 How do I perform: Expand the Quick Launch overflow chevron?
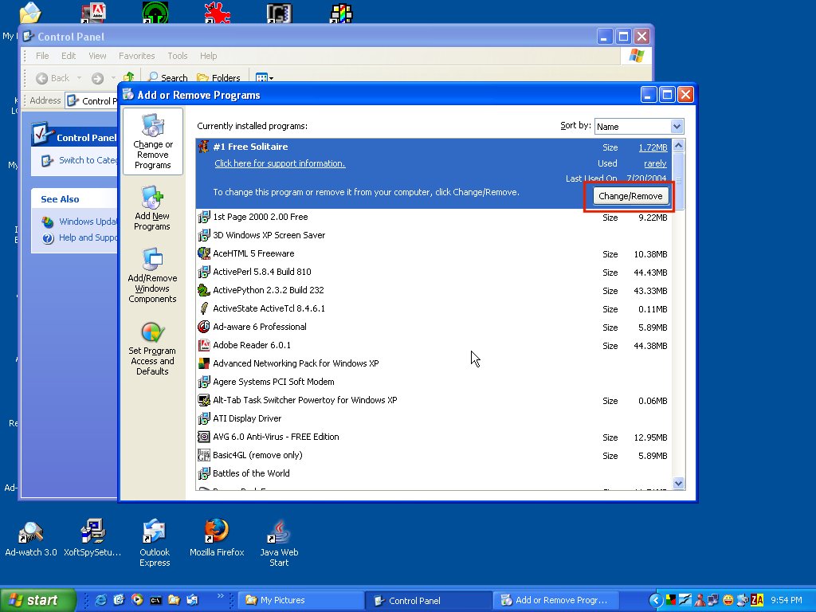[221, 596]
